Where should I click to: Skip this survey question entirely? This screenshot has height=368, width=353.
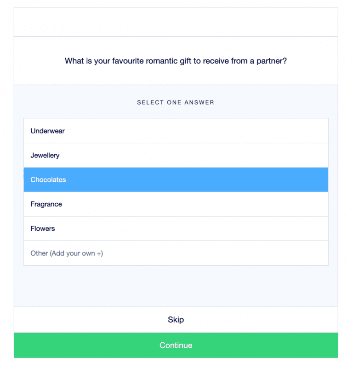pyautogui.click(x=176, y=319)
